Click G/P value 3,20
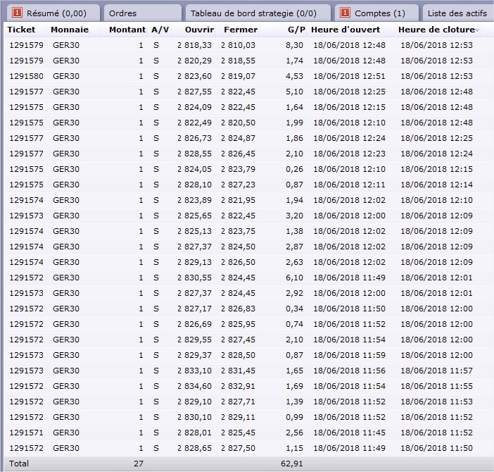 click(x=294, y=216)
